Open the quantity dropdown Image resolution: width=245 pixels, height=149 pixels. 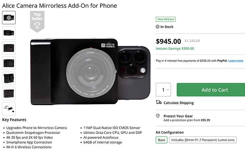coord(163,90)
